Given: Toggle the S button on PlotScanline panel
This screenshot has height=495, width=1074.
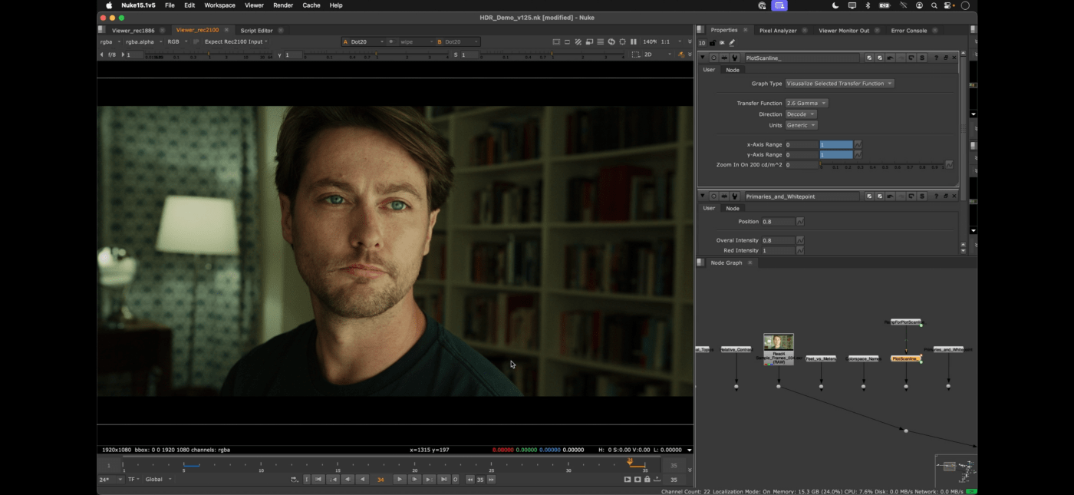Looking at the screenshot, I should [x=922, y=58].
